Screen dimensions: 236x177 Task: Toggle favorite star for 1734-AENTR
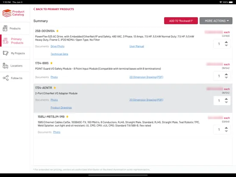[55, 88]
